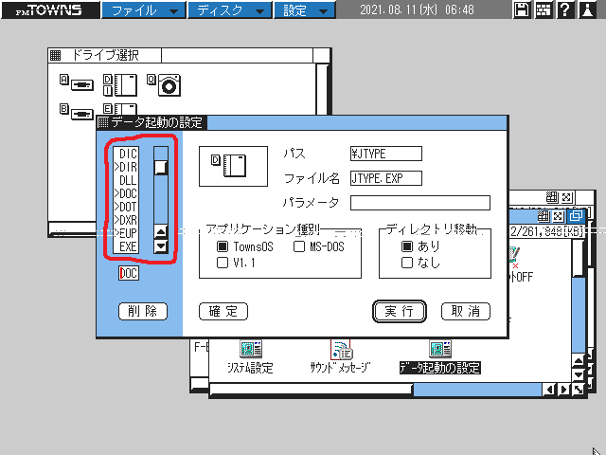Viewport: 606px width, 455px height.
Task: Click extension list scroll down arrow
Action: (x=161, y=246)
